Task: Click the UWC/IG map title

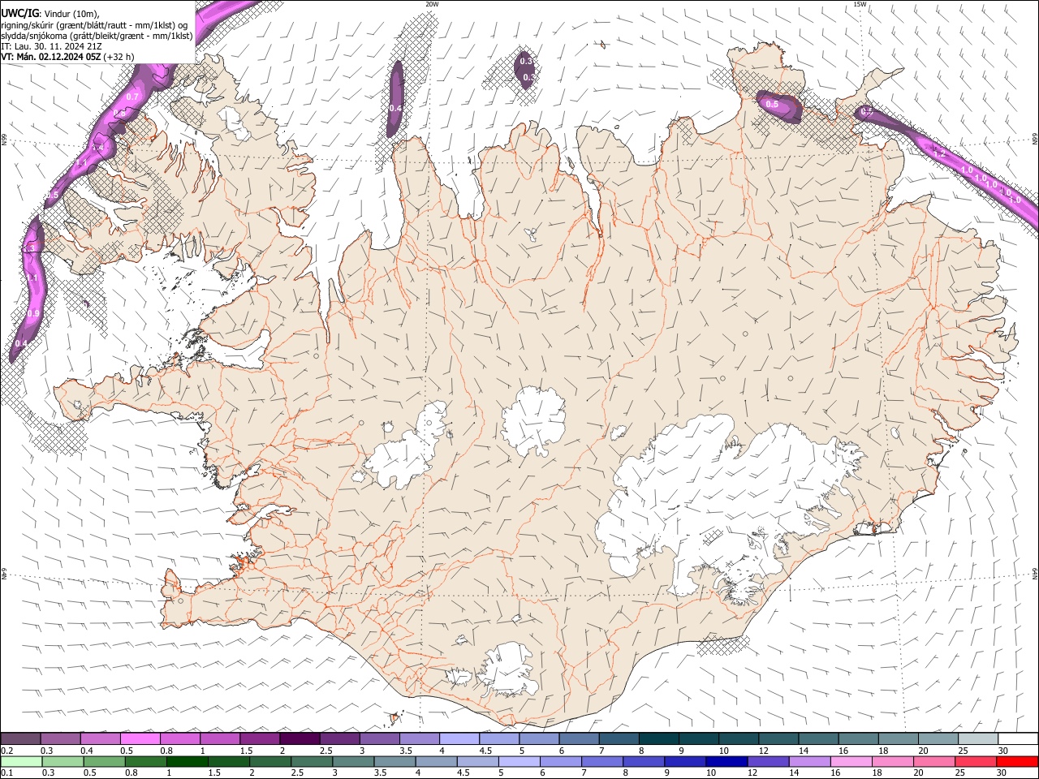Action: coord(19,13)
